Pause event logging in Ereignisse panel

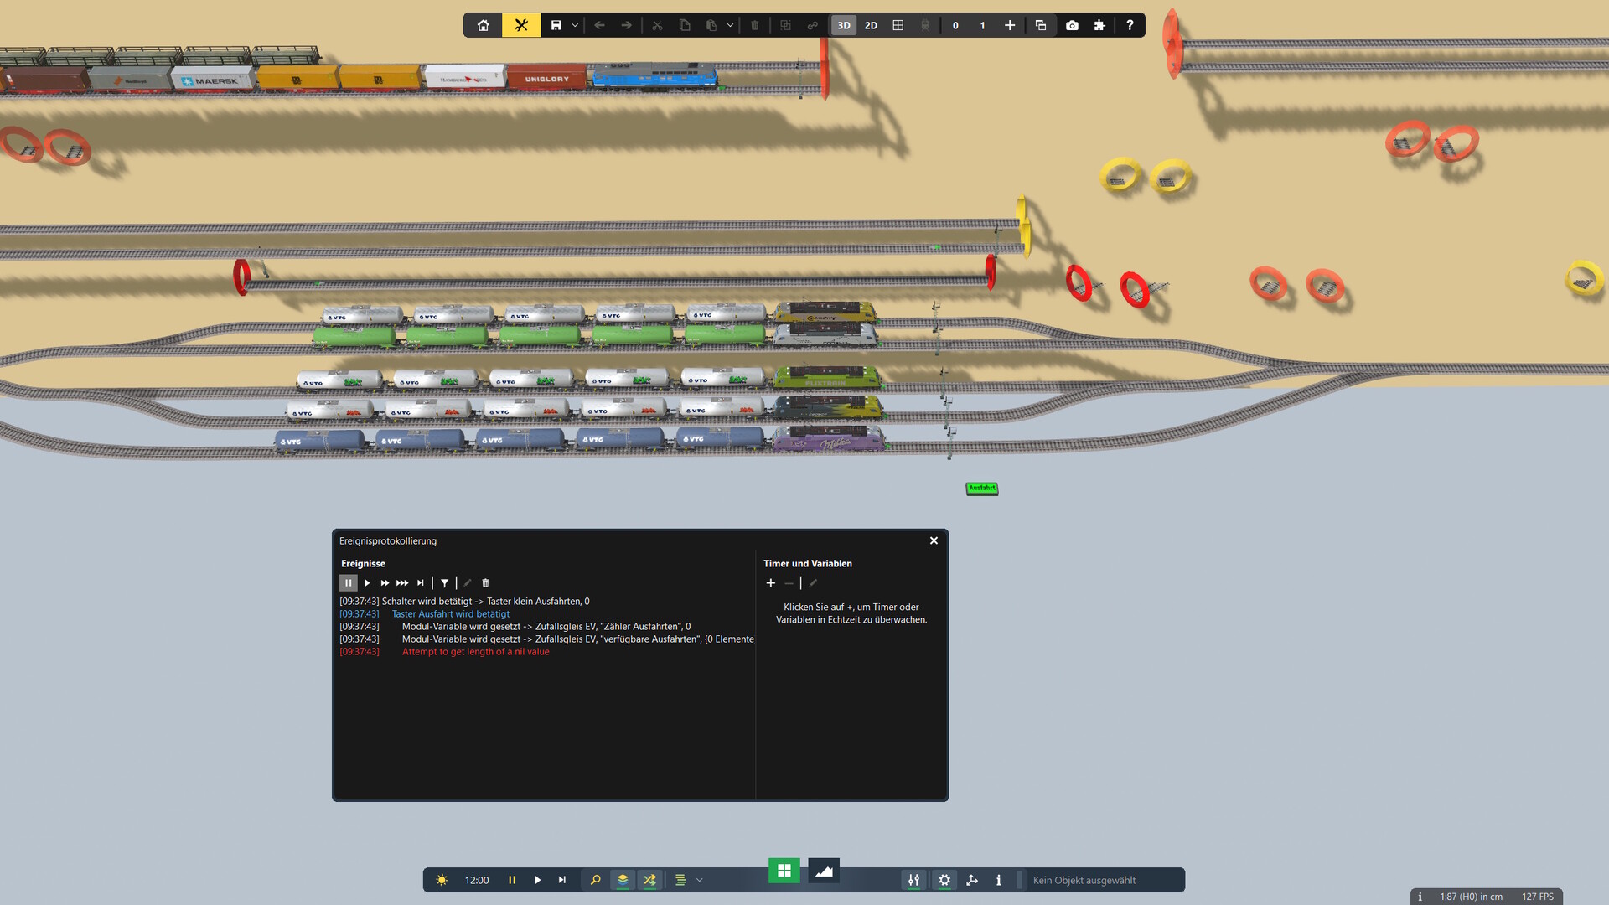pos(349,583)
